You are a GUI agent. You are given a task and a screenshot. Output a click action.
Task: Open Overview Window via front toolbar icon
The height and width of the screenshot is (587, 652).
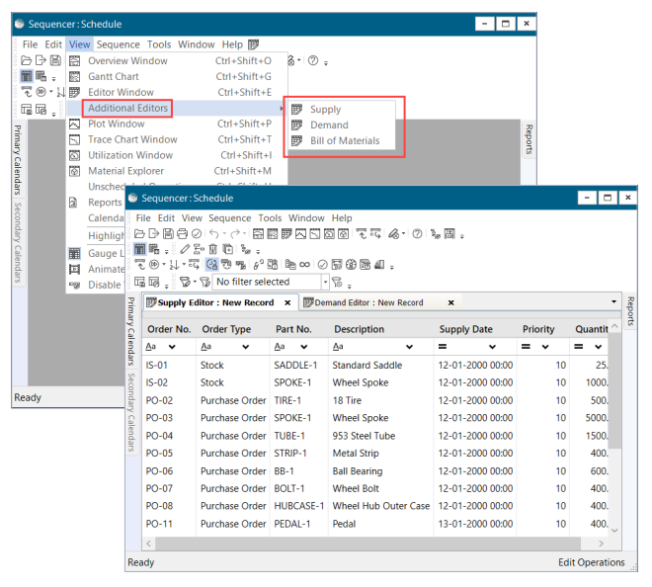pyautogui.click(x=258, y=234)
